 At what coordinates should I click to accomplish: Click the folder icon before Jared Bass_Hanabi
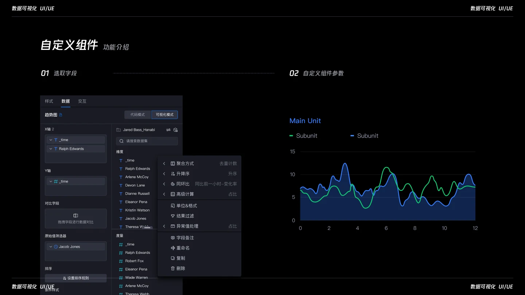coord(118,130)
